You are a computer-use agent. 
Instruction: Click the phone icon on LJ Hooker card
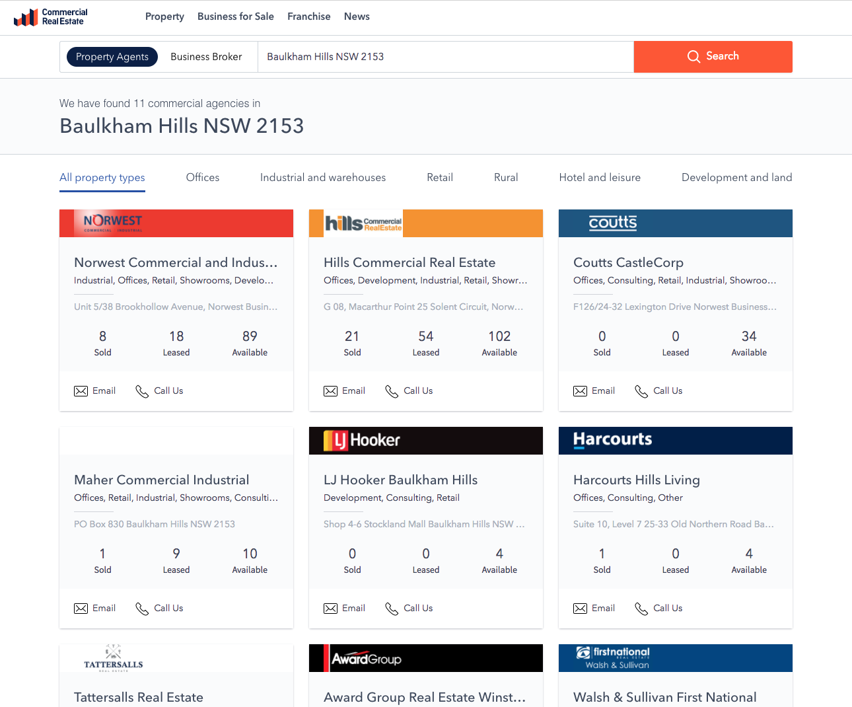pos(392,609)
